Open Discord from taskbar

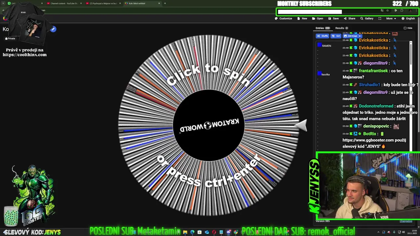point(229,232)
